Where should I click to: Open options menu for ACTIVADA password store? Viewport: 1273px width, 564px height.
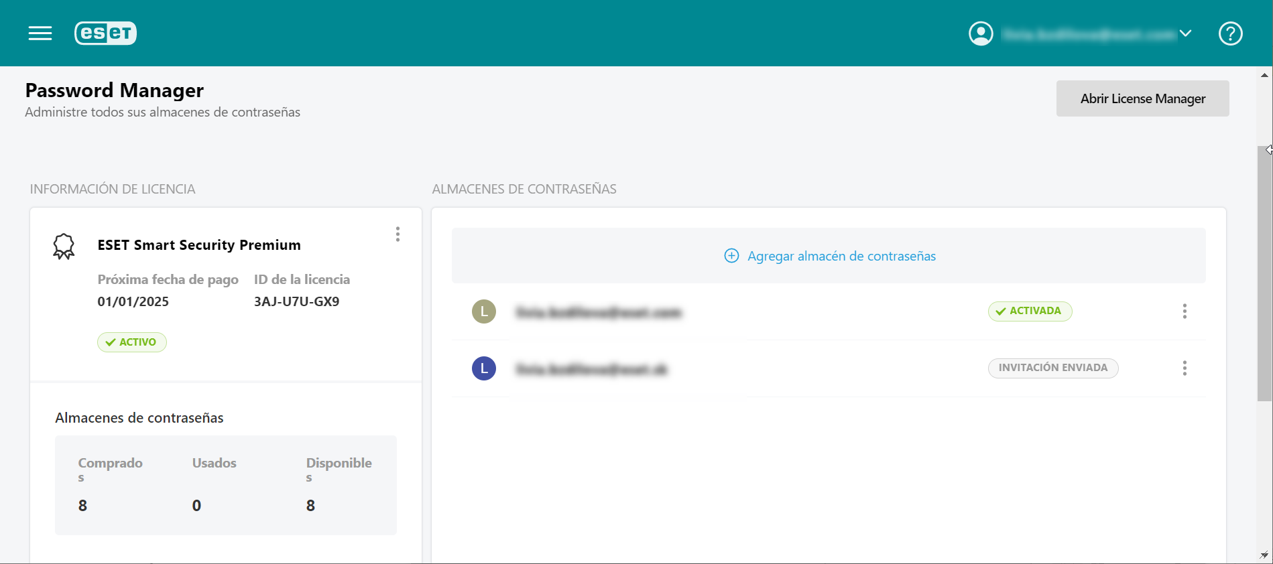coord(1185,311)
